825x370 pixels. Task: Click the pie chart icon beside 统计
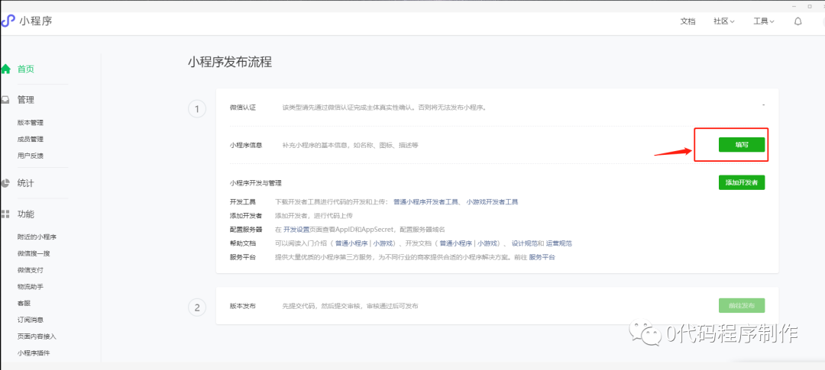pos(5,183)
